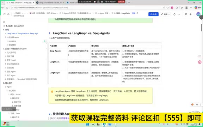This screenshot has height=127, width=203.
Task: Jump to outline item 4. 定义响应格式化
Action: coord(12,64)
